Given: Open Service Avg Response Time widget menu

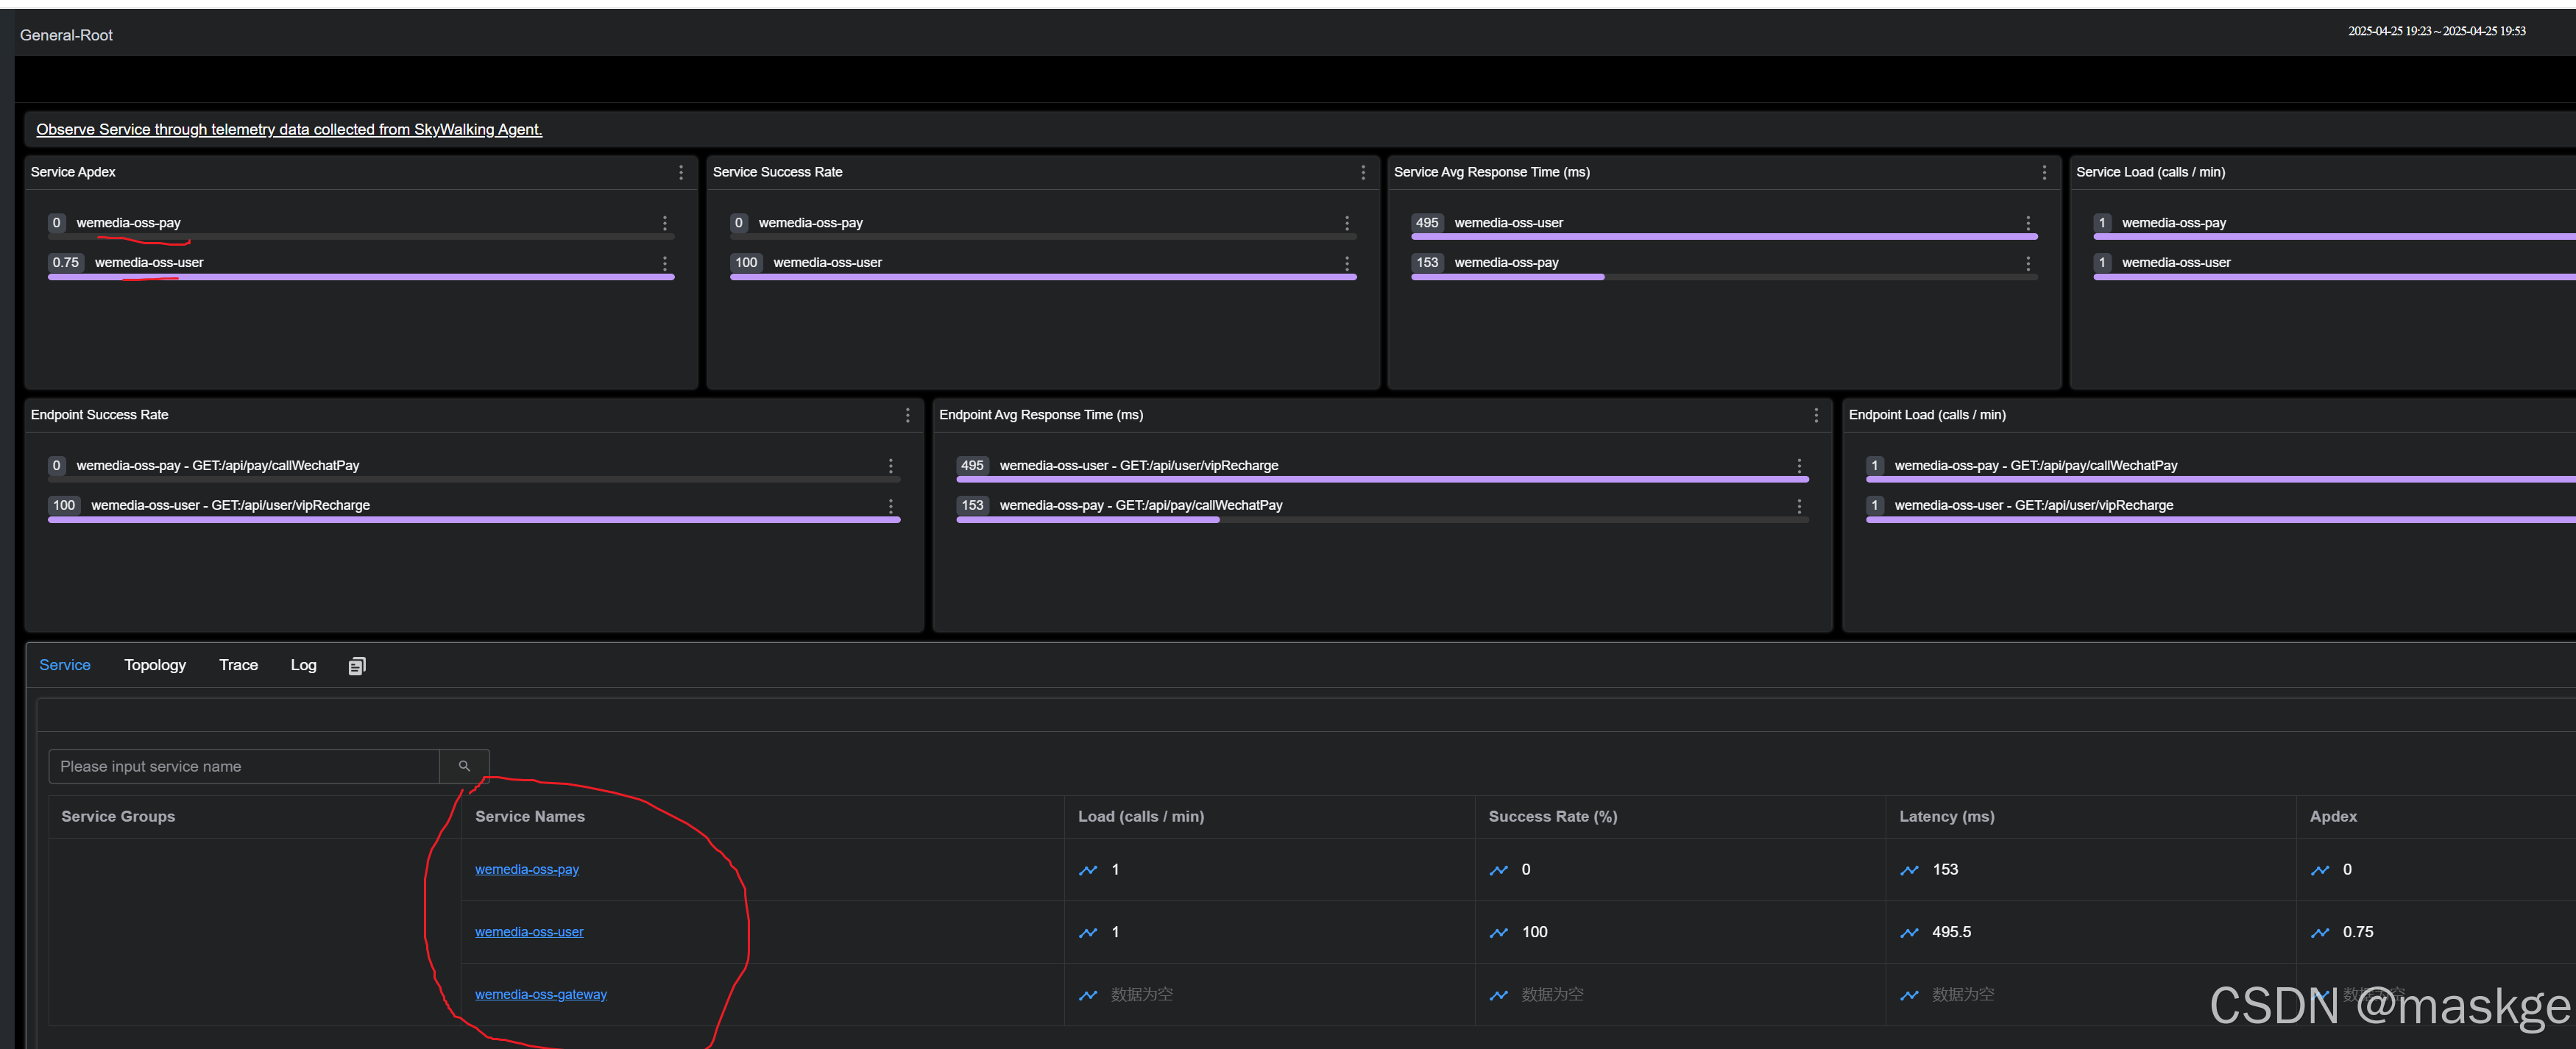Looking at the screenshot, I should pyautogui.click(x=2043, y=173).
